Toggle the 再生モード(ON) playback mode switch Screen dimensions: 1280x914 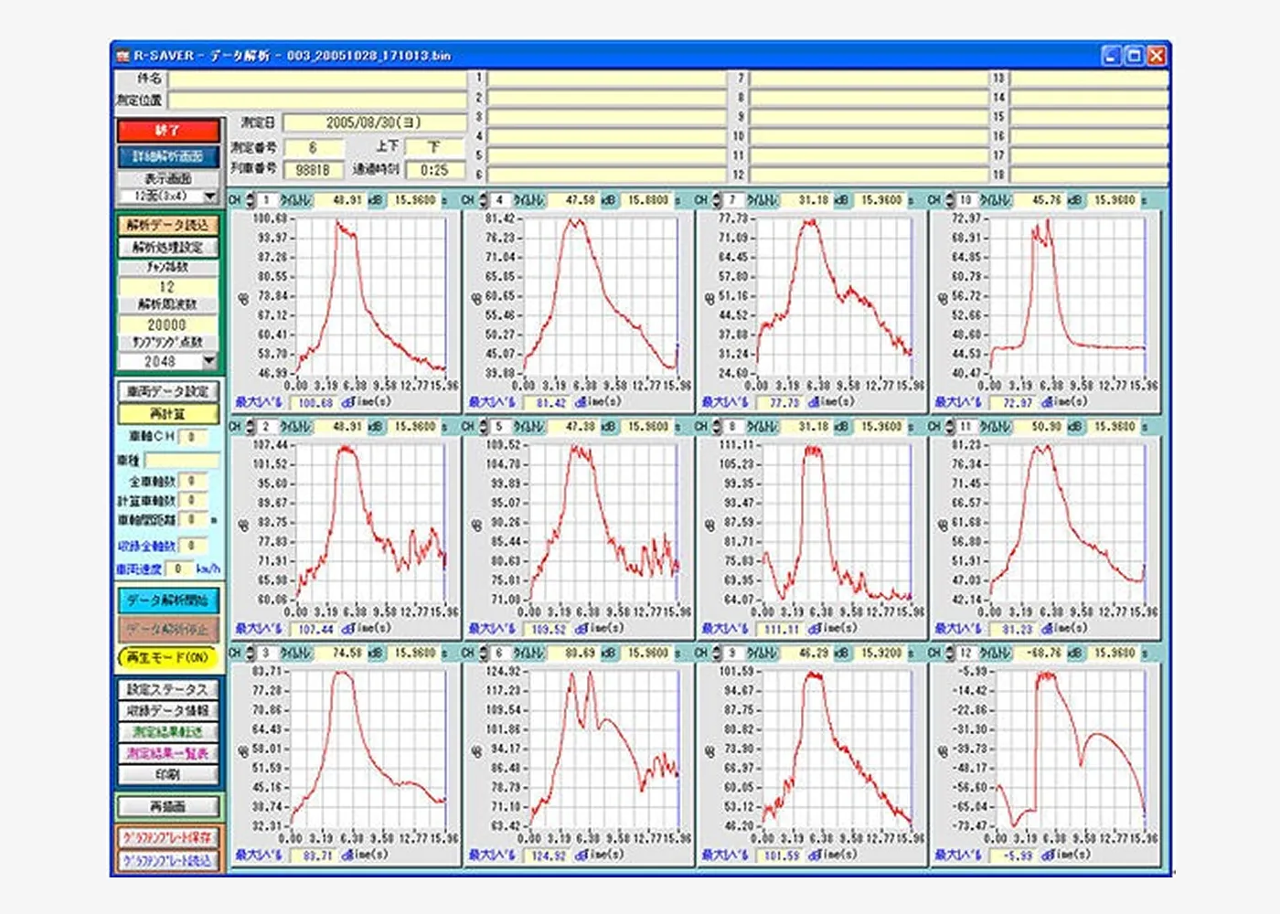tap(167, 657)
